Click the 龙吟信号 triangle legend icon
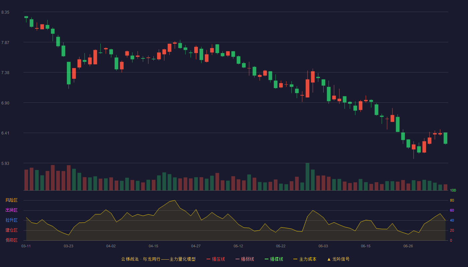The image size is (468, 267). click(x=329, y=259)
